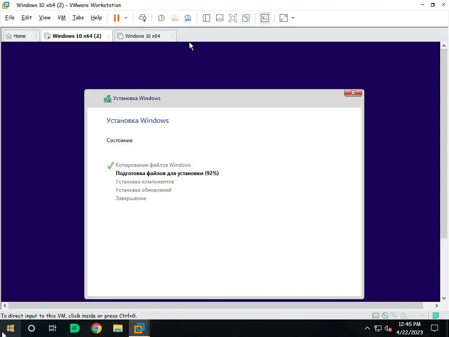This screenshot has height=337, width=449.
Task: Click the VMware Workstation taskbar icon
Action: click(x=139, y=328)
